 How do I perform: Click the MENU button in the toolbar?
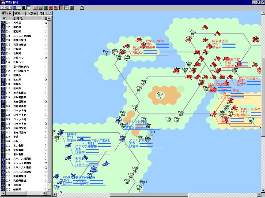pos(6,7)
